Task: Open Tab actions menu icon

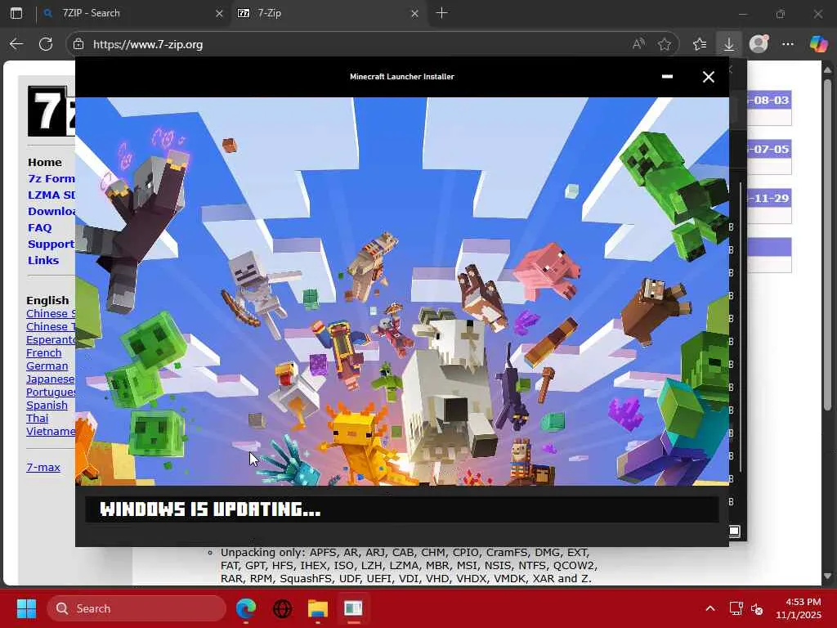Action: pyautogui.click(x=16, y=13)
